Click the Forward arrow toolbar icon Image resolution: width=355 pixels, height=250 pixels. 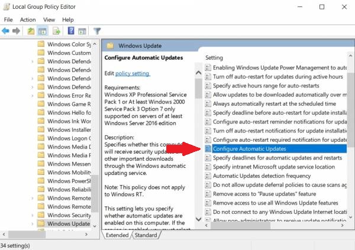point(16,31)
